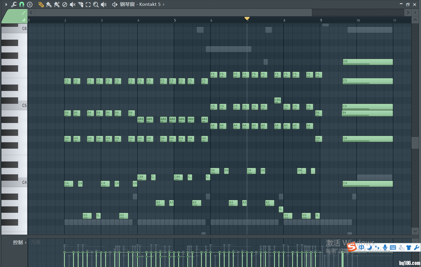Select the long E5 note at bar 10
421x267 pixels.
pos(368,81)
